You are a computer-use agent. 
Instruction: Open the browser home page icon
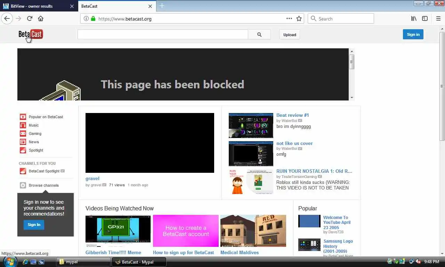(x=41, y=18)
